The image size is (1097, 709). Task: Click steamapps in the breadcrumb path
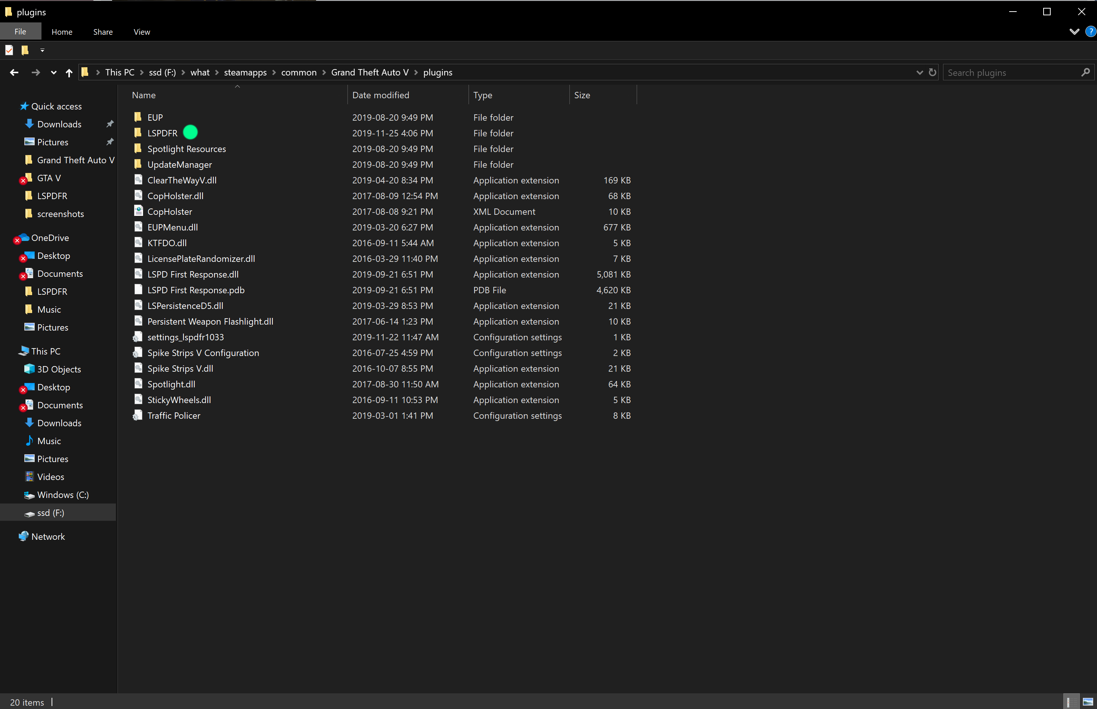[x=245, y=72]
